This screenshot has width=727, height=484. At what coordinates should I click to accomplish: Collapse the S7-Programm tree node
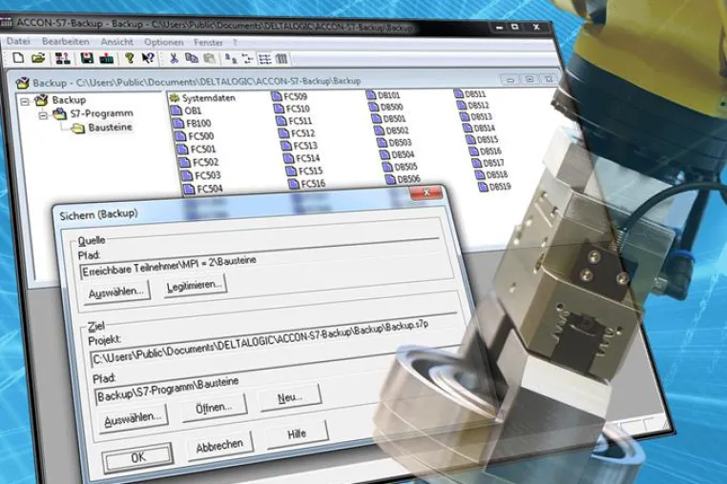[x=43, y=115]
